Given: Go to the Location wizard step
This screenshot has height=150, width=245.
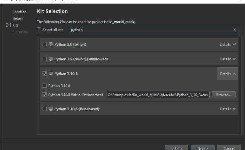Looking at the screenshot, I should (20, 12).
